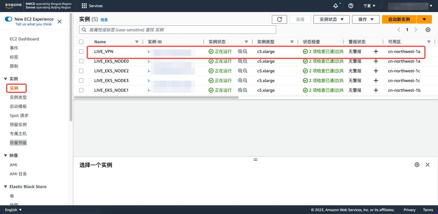Add alarm plus icon for LIVE_EKS_NODE1
438x214 pixels.
[x=376, y=90]
